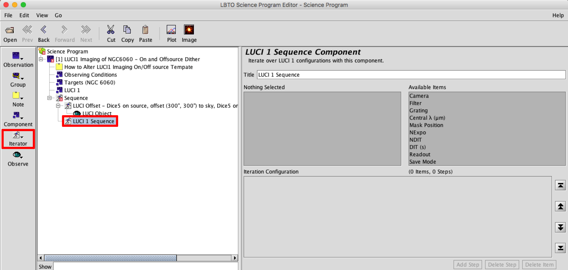Select the LUCI Offset iterator node
The image size is (568, 270).
point(155,106)
